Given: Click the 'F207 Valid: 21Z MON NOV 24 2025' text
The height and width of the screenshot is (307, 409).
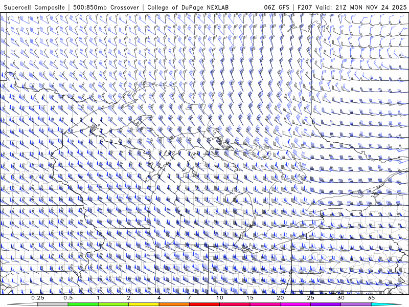Looking at the screenshot, I should 352,8.
